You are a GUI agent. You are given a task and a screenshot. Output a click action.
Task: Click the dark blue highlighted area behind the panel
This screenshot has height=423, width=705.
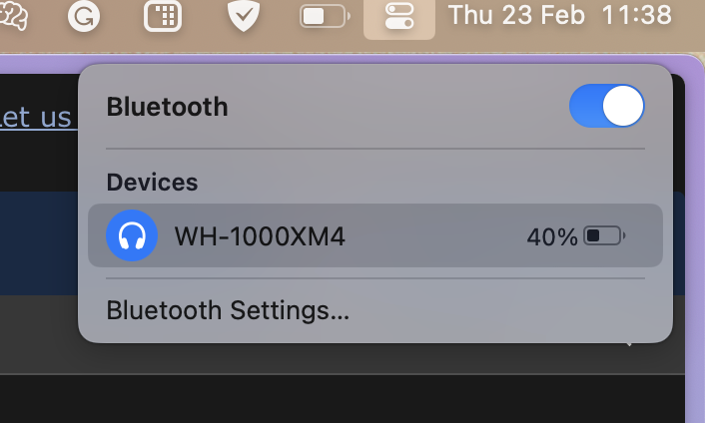click(39, 243)
